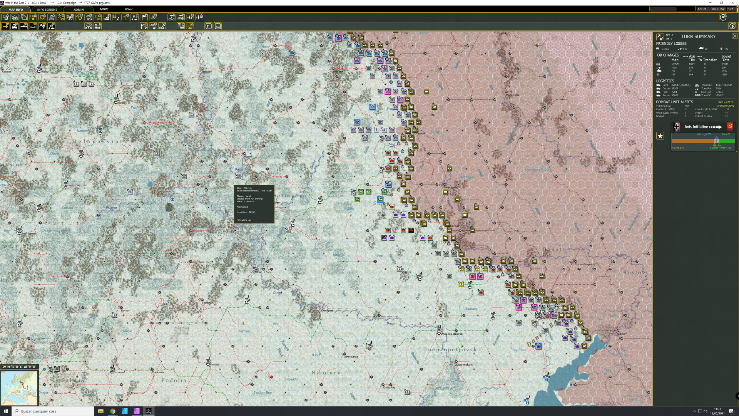Toggle the unit movement values '123' icon
Screen dimensions: 739x416
[x=89, y=17]
